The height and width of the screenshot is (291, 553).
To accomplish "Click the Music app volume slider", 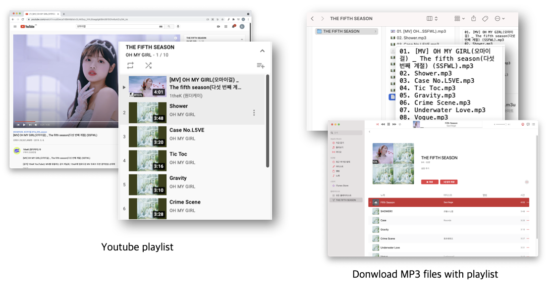I will point(501,124).
